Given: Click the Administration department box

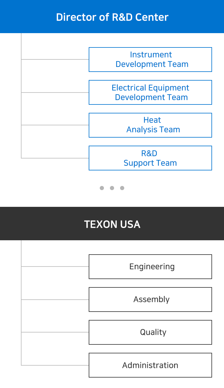Looking at the screenshot, I should click(x=150, y=365).
